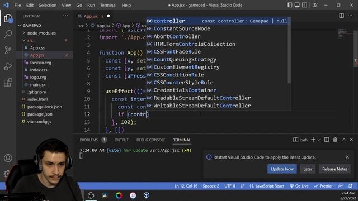The height and width of the screenshot is (201, 358).
Task: Close the terminal panel
Action: pos(351,140)
